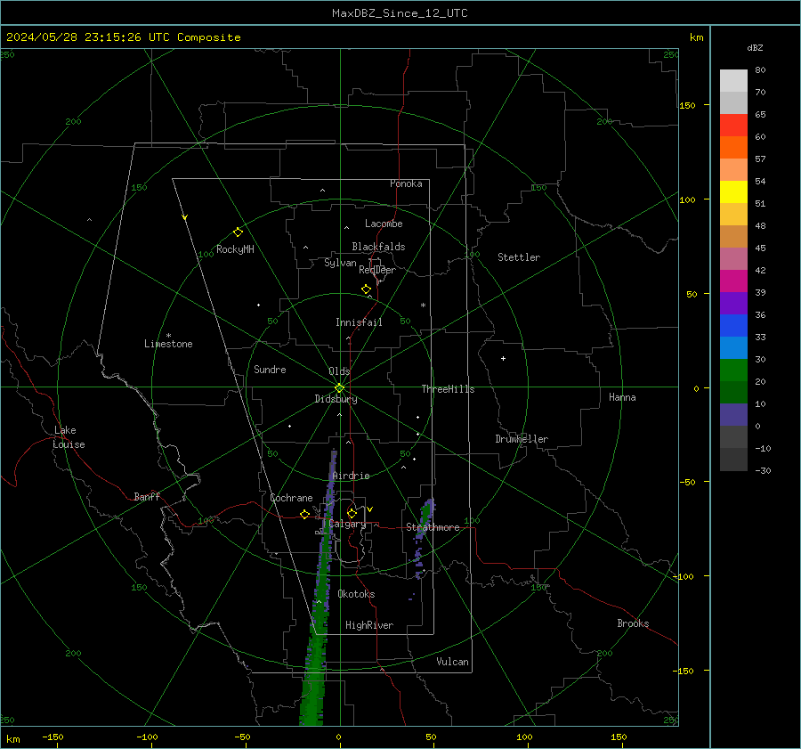Click the Drumheller label

pyautogui.click(x=522, y=439)
